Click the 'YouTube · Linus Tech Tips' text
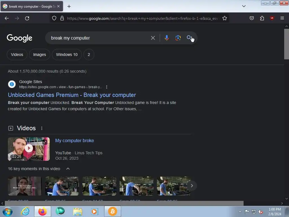The image size is (289, 217). [79, 153]
